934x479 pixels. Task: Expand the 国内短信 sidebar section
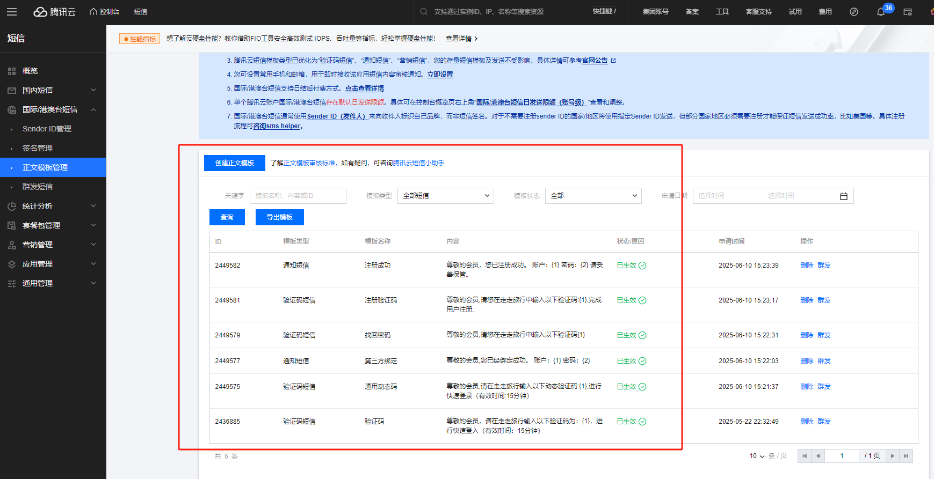(x=53, y=90)
